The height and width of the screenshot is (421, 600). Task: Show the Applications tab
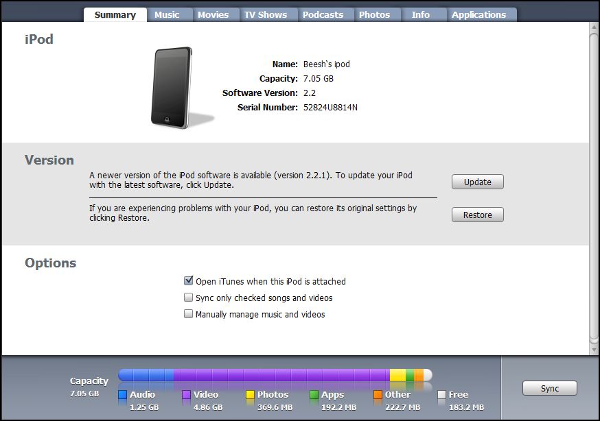[478, 14]
